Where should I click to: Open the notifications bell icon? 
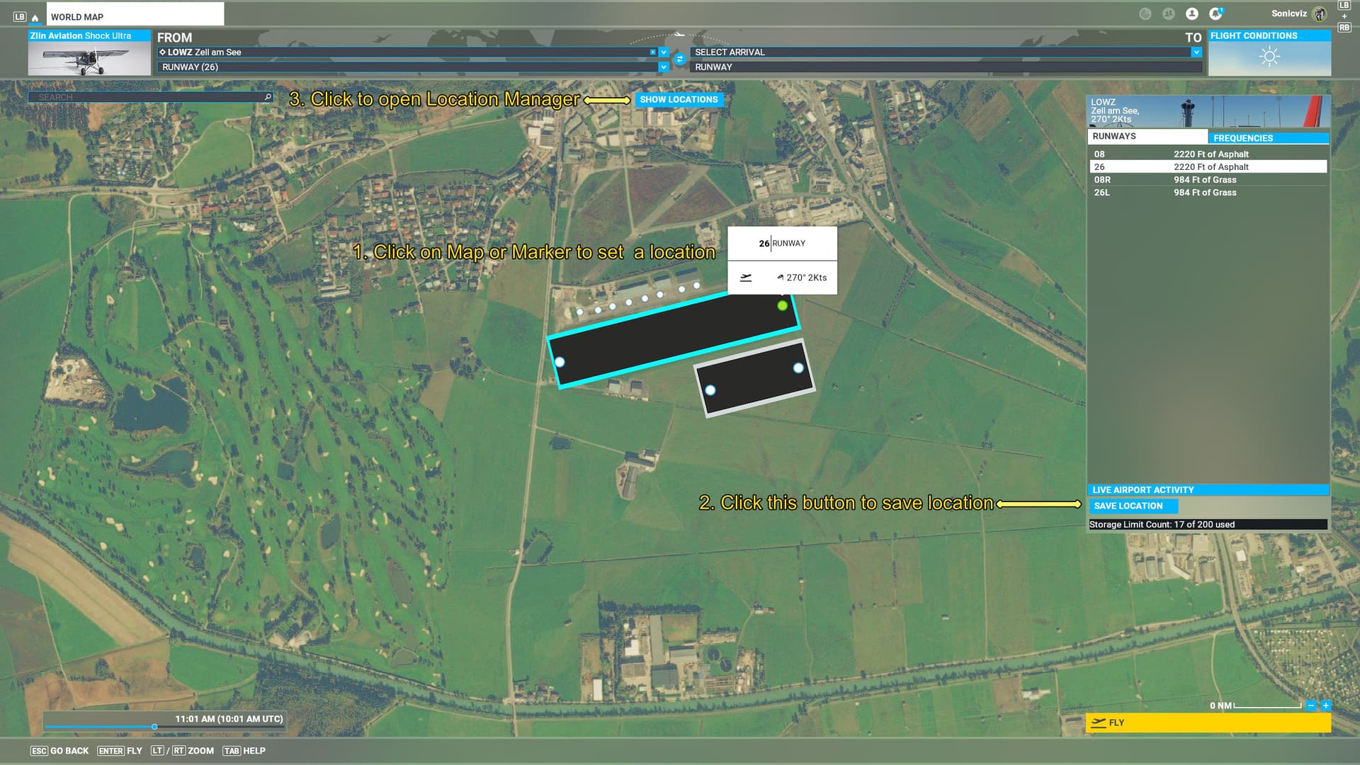[1216, 14]
